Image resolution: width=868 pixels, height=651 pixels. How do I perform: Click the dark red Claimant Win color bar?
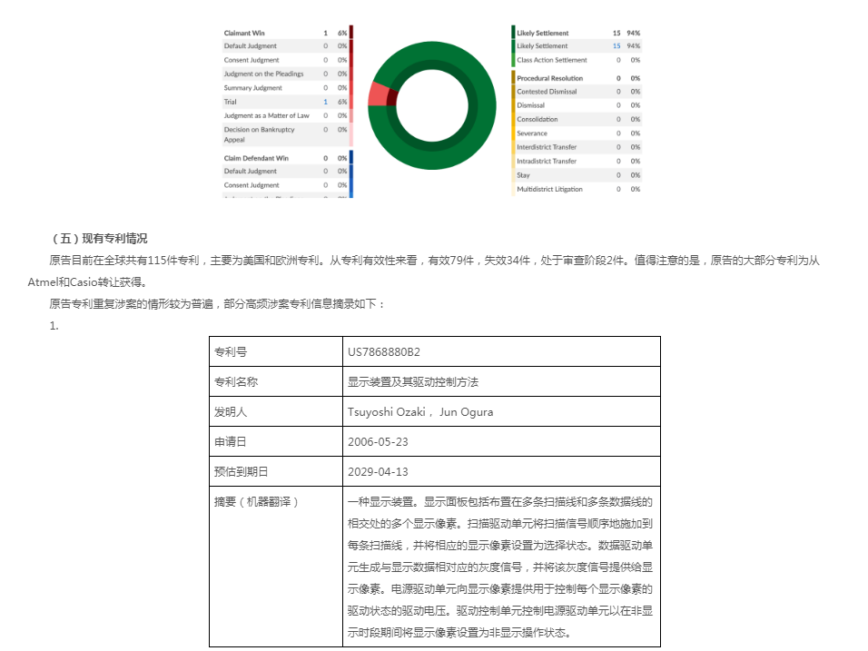tap(351, 33)
